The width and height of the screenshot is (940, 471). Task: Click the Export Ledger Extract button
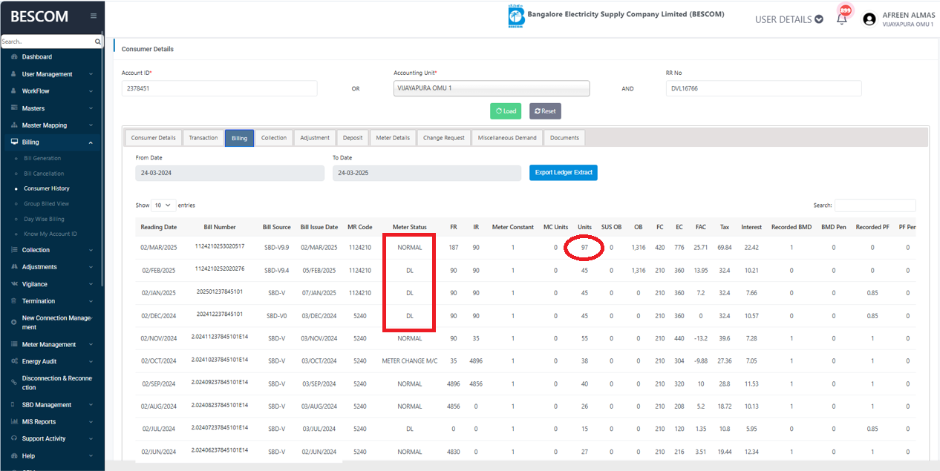point(564,173)
